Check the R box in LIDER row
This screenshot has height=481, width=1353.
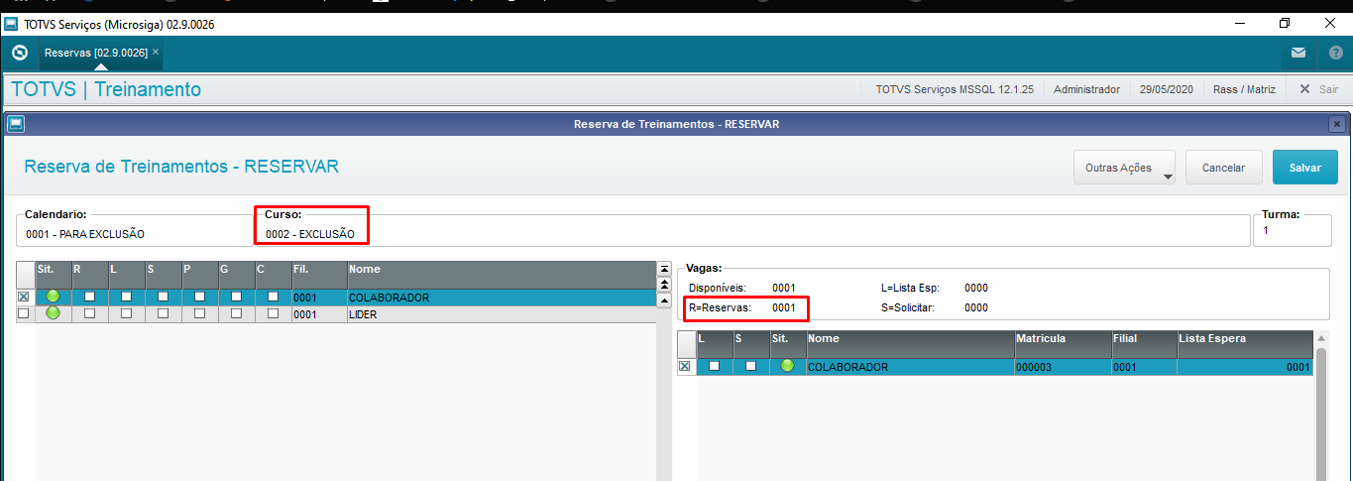(89, 313)
